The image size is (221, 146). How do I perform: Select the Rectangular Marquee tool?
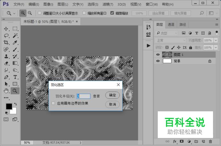click(x=15, y=29)
